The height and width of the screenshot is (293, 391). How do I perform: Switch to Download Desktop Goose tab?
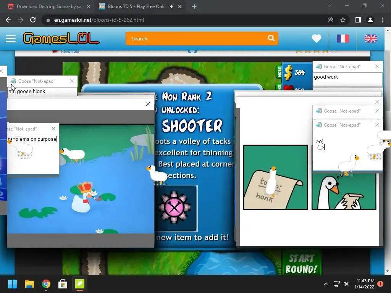tap(49, 6)
